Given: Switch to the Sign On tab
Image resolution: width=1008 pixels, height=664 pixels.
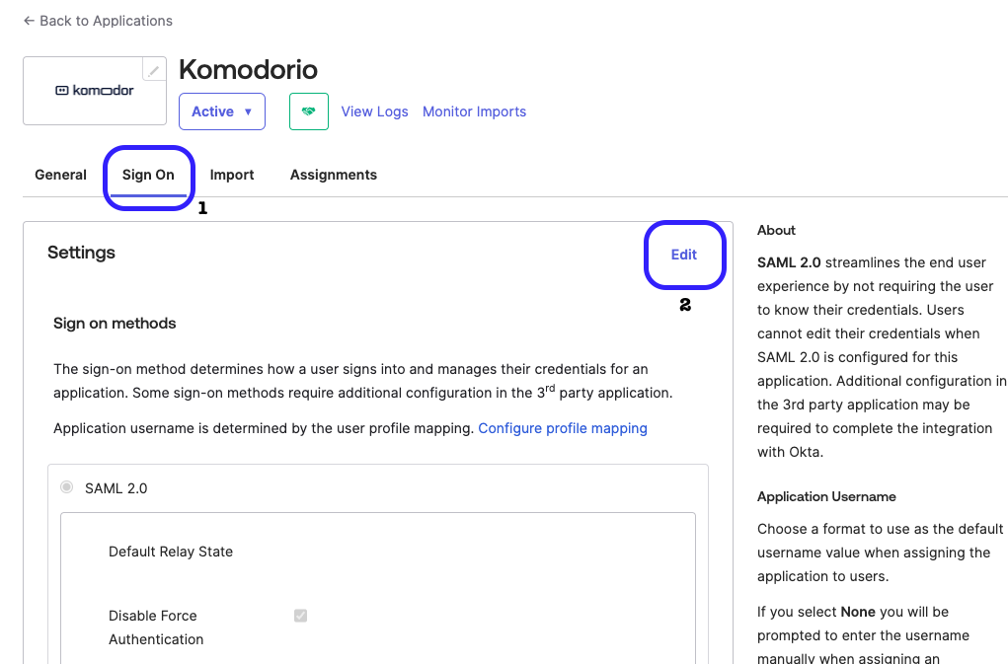Looking at the screenshot, I should (148, 175).
